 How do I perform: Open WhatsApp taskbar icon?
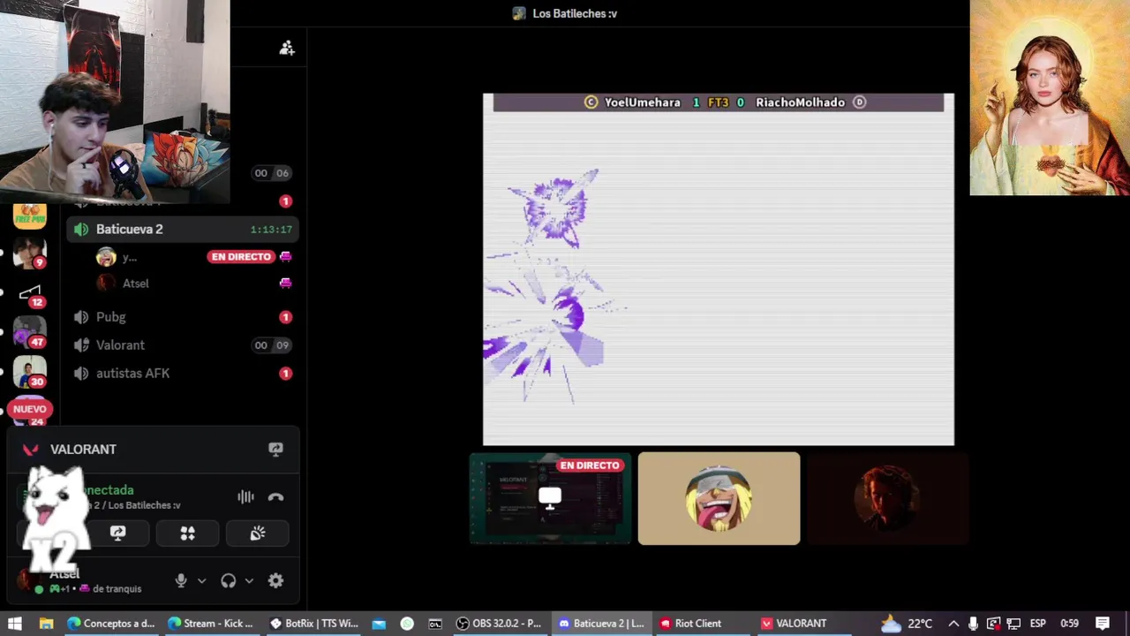[407, 624]
